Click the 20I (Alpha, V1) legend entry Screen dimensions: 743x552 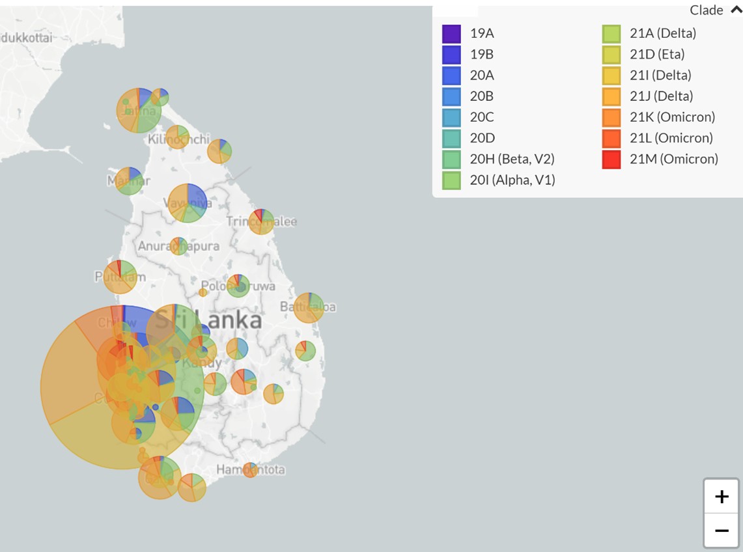pos(512,180)
